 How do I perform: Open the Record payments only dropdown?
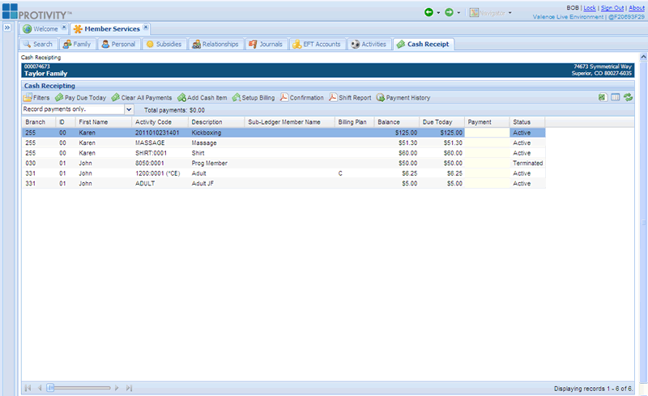(x=129, y=109)
